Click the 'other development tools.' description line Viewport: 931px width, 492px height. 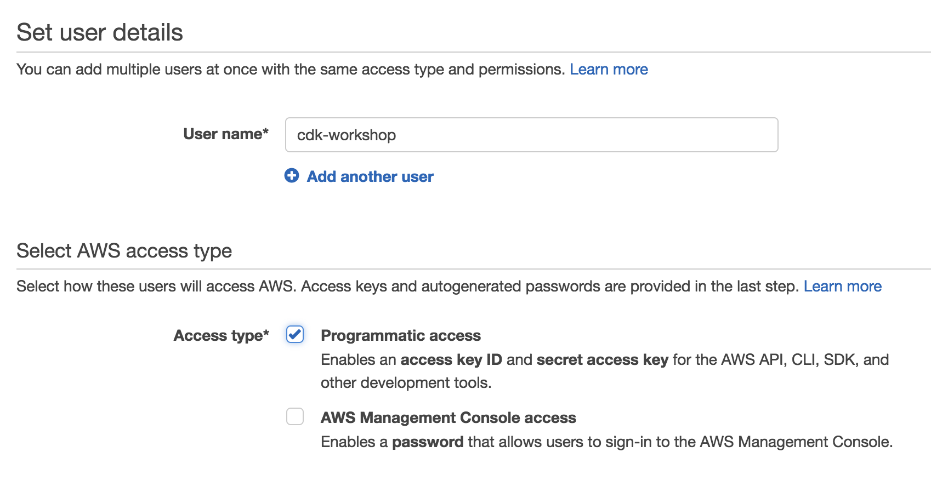[406, 382]
